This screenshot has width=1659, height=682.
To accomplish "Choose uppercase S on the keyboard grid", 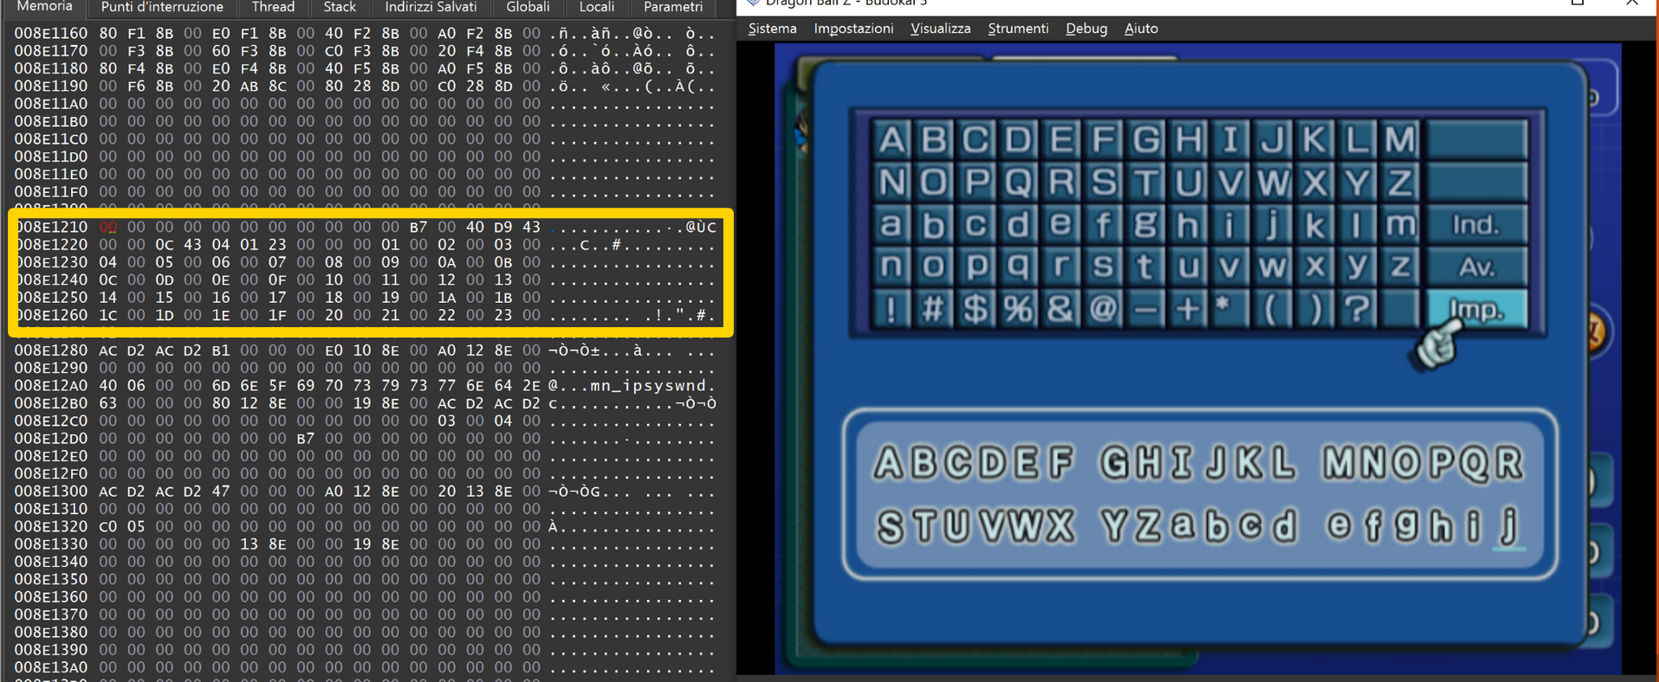I will (x=1103, y=182).
